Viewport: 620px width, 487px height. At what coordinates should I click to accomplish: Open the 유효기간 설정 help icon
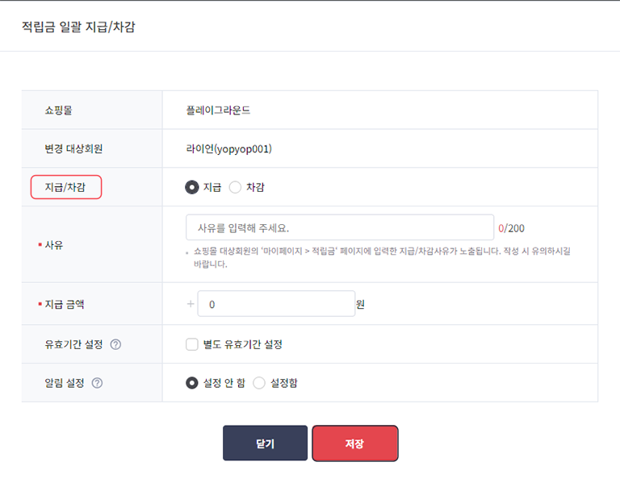coord(115,344)
